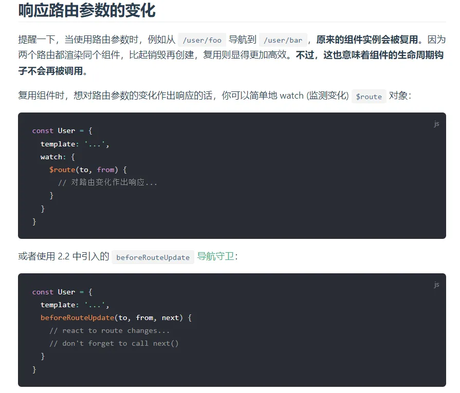
Task: Click the /user/foo inline code
Action: (x=202, y=40)
